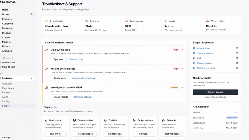This screenshot has width=249, height=140.
Task: Click the Data connection database icon
Action: pyautogui.click(x=74, y=120)
